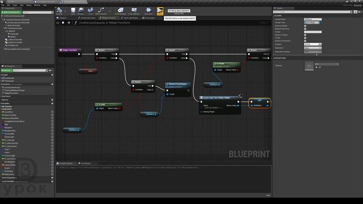Click the green Add Component button
Viewport: 363px width, 204px height.
(x=11, y=12)
